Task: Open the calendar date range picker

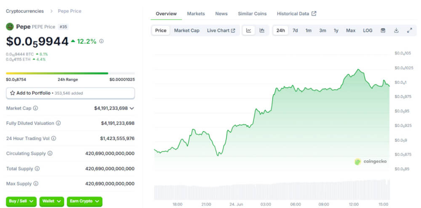Action: click(x=383, y=30)
